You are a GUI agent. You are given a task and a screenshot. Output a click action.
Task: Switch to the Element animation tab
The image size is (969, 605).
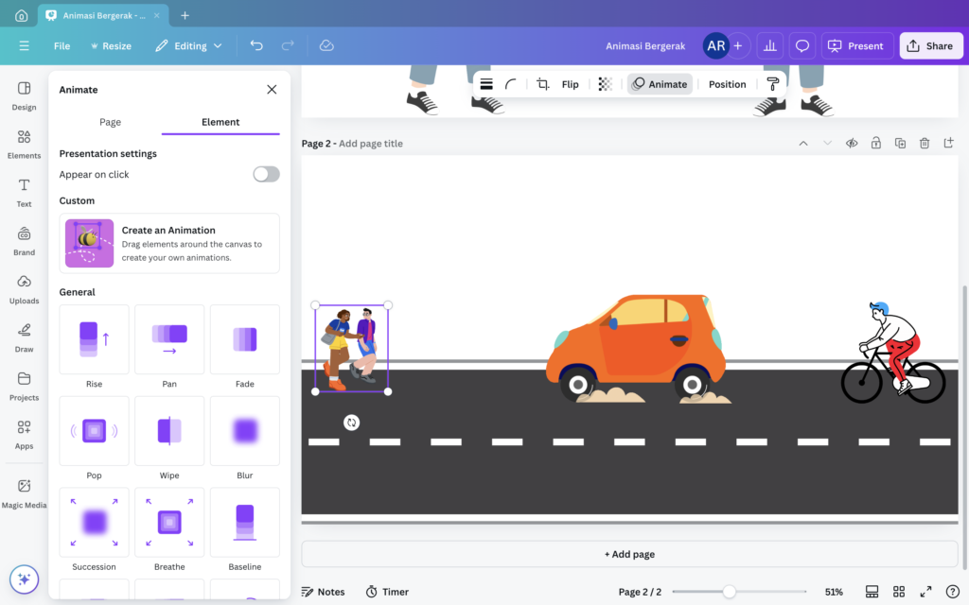coord(220,122)
